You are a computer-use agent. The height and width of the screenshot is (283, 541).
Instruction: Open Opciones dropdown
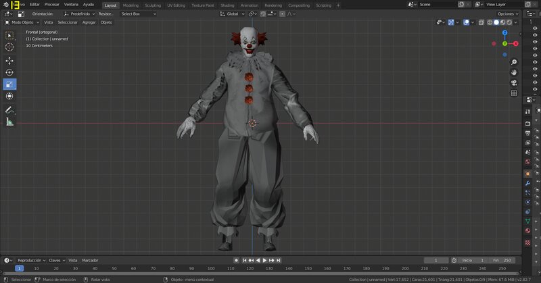pyautogui.click(x=508, y=14)
